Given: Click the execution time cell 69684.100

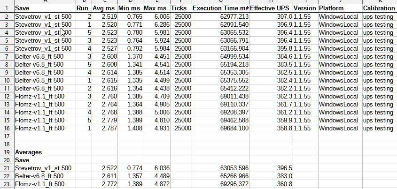Looking at the screenshot, I should 220,128.
